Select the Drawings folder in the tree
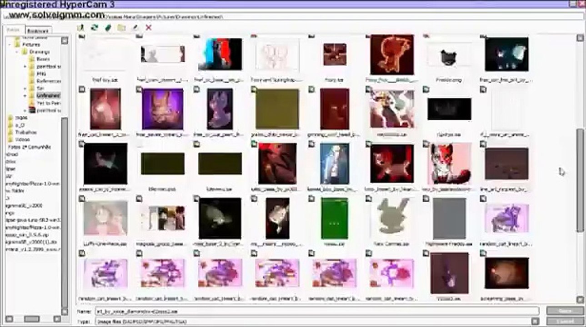 (39, 52)
